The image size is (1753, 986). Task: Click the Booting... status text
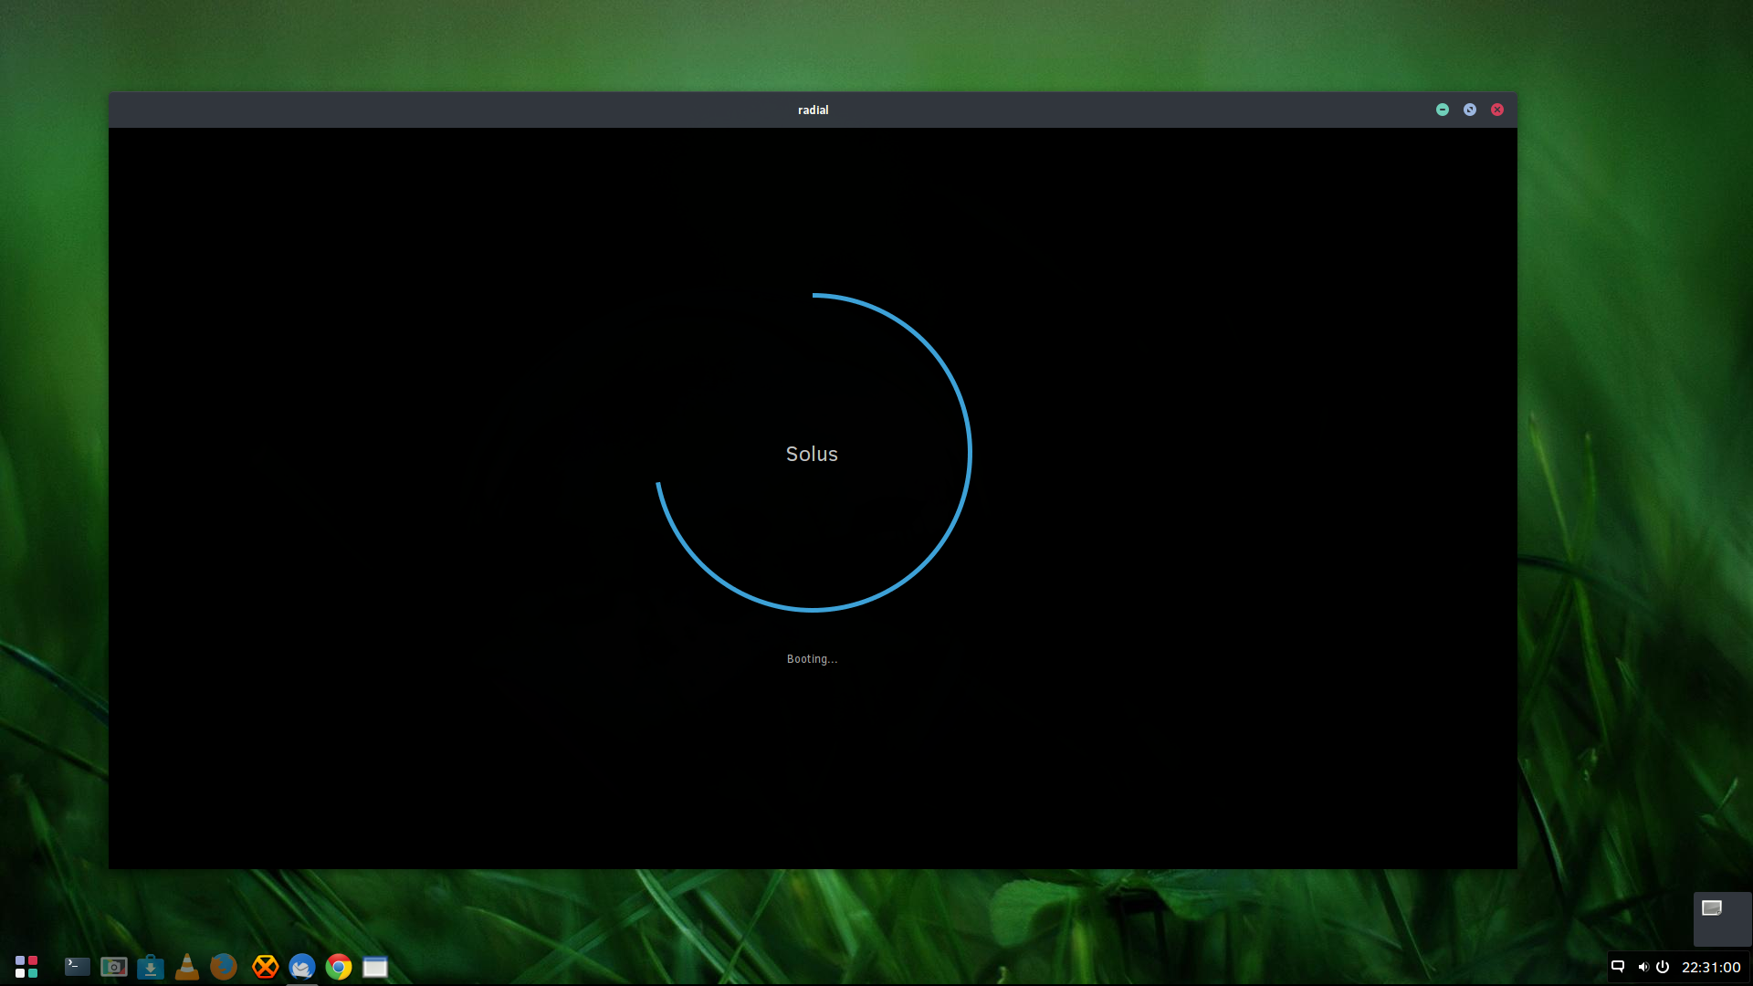812,659
